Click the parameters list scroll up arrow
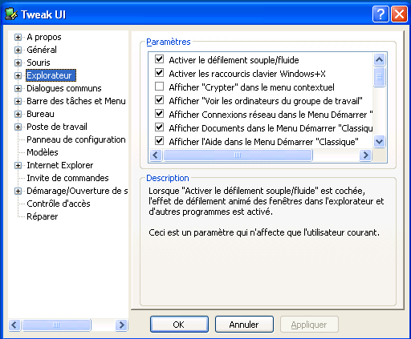This screenshot has width=411, height=339. (379, 59)
